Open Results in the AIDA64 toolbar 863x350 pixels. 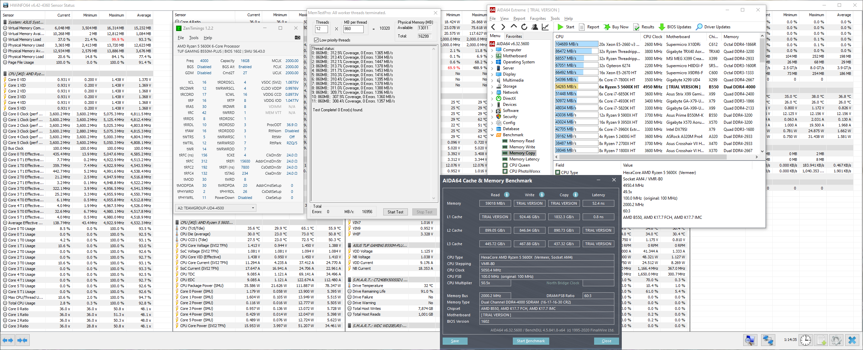(644, 27)
